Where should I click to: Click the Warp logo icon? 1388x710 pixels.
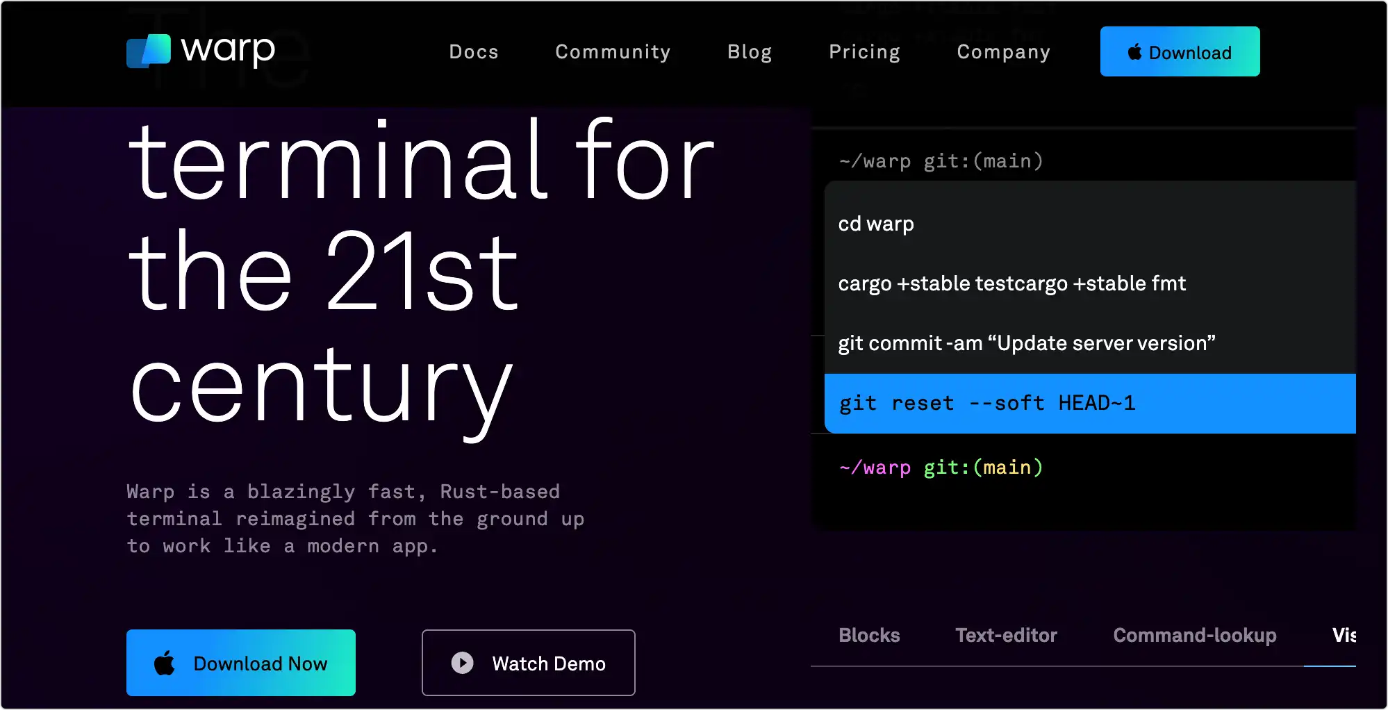pos(149,51)
